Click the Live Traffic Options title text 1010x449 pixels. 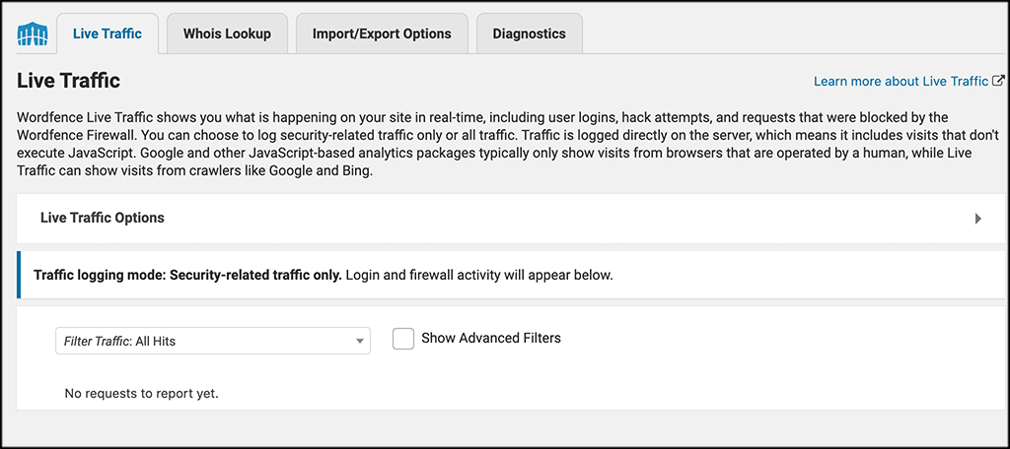click(x=103, y=218)
